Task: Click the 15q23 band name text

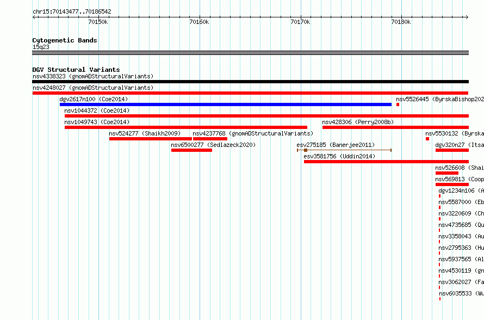Action: (41, 47)
